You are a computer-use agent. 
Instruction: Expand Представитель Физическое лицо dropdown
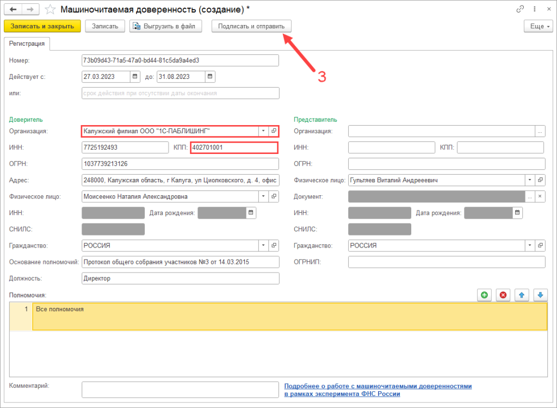click(x=530, y=180)
